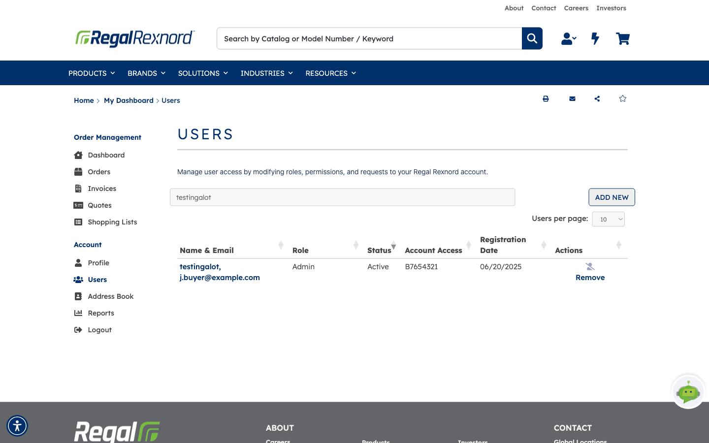Click the user filter field containing testingalot

(x=342, y=197)
